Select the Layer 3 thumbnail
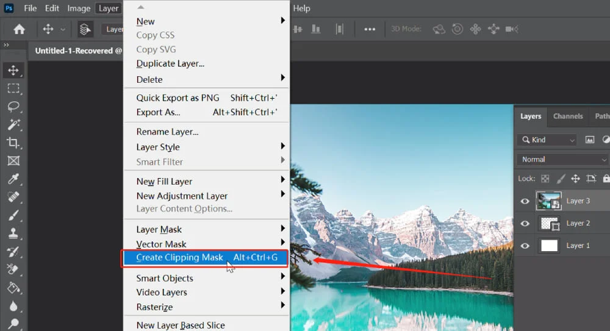 pyautogui.click(x=548, y=201)
